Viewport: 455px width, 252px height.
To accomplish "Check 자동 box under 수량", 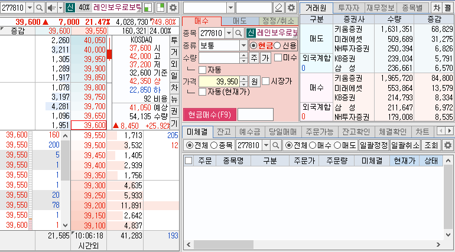I will coord(202,70).
